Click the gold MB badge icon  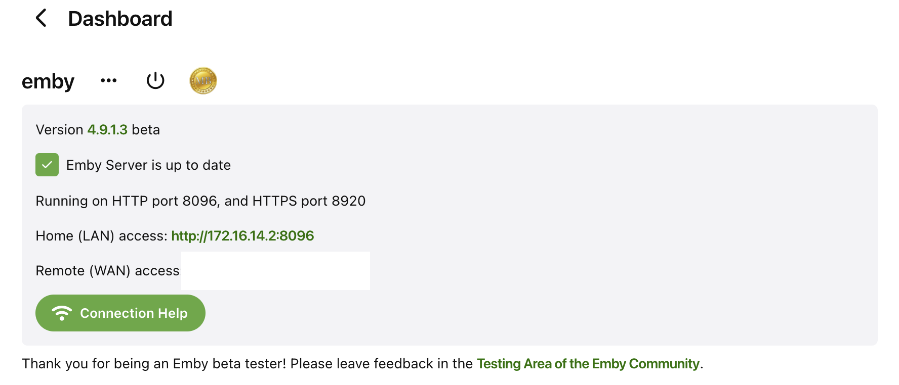coord(203,81)
